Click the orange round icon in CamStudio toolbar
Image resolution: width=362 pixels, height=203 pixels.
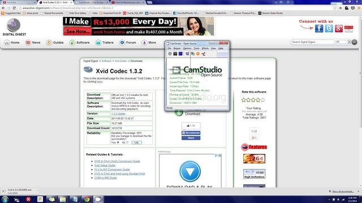coord(198,54)
